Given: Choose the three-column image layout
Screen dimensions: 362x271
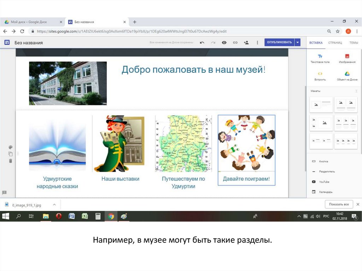Looking at the screenshot, I should 346,123.
